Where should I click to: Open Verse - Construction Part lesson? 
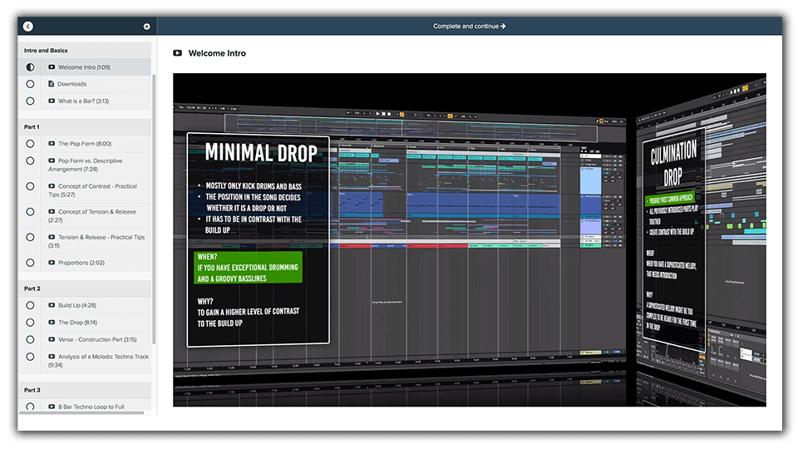point(97,339)
